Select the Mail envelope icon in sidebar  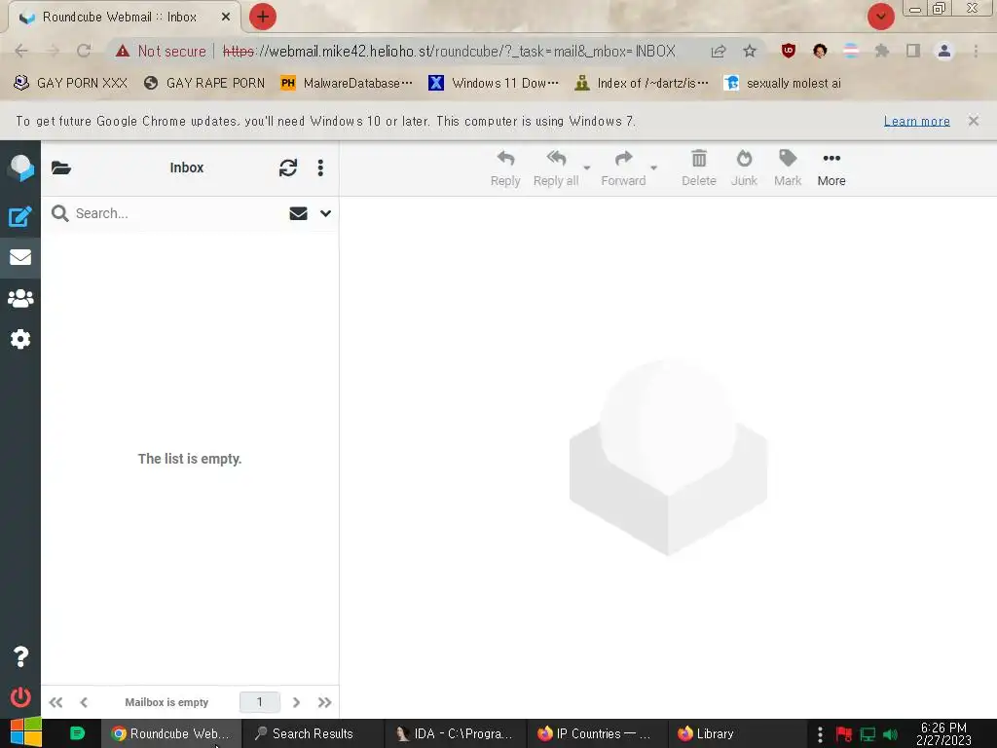click(x=20, y=257)
